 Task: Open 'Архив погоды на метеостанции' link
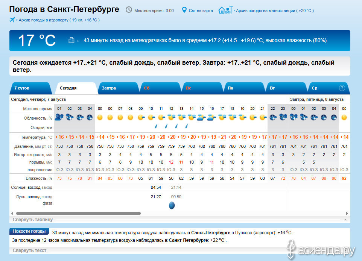[275, 11]
